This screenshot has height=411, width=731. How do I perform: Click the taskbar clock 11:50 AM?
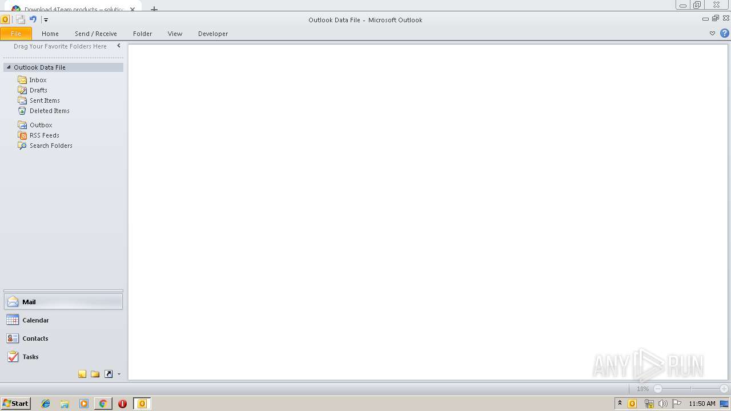pos(702,404)
